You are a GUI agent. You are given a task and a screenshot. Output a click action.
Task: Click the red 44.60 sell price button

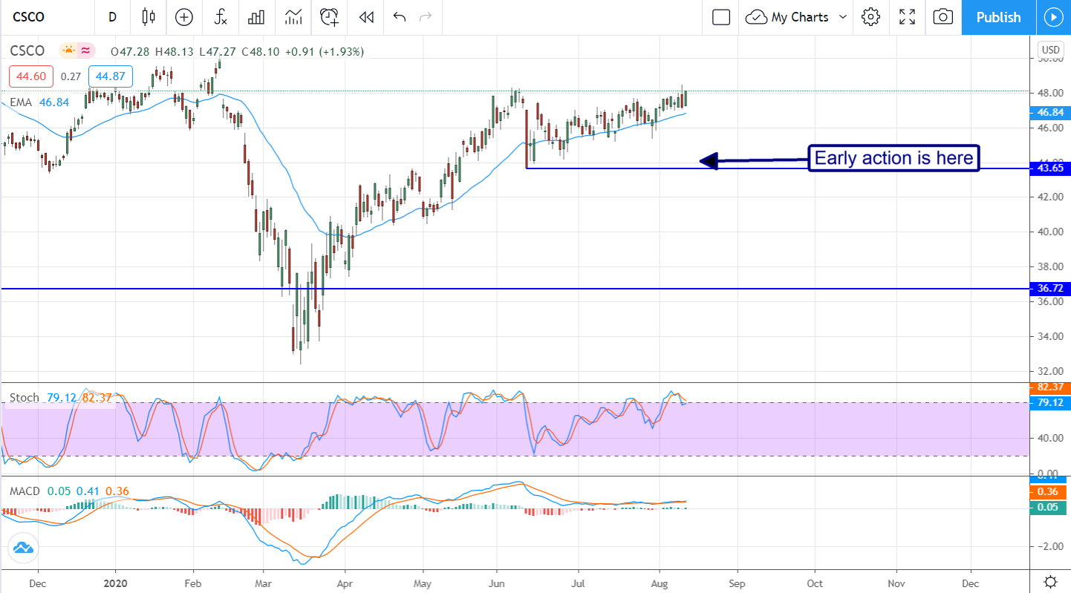(30, 76)
